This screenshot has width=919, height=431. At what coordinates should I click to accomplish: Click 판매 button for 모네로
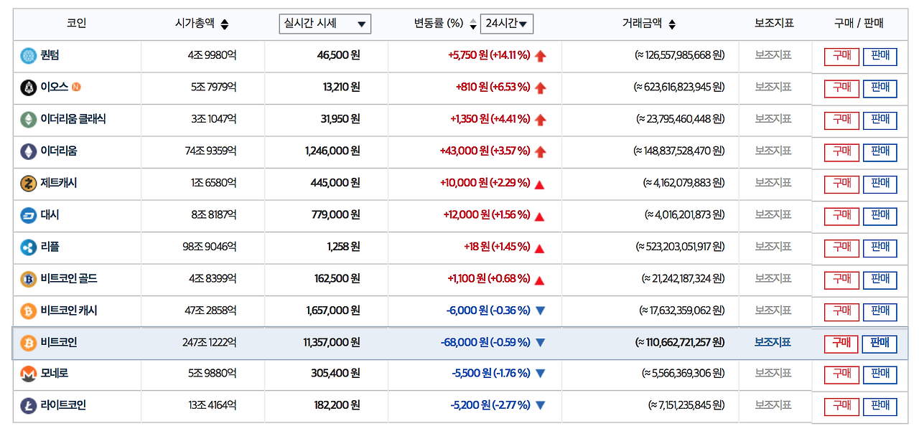[x=880, y=374]
